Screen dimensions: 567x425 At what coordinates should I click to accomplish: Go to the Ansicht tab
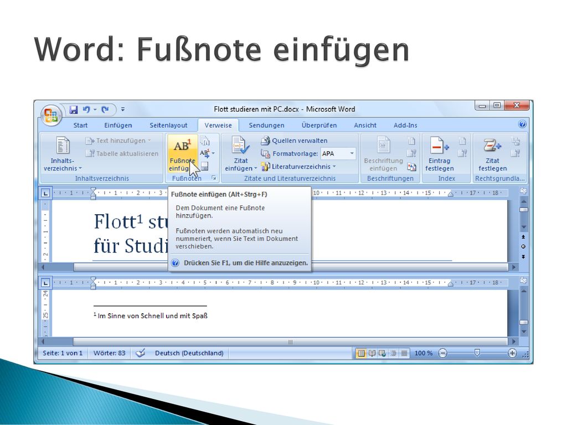365,126
